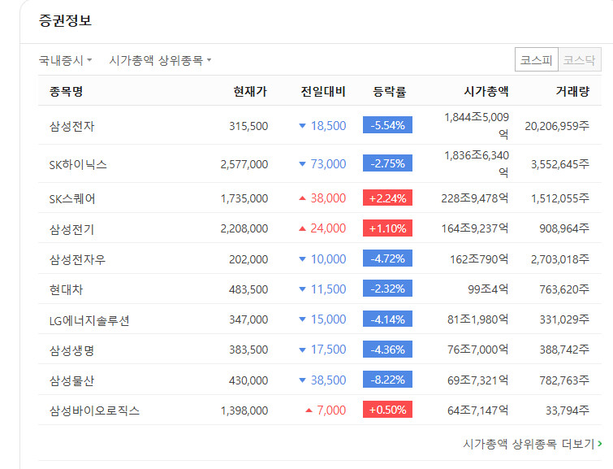Click the 383,500 current price value

[x=248, y=350]
